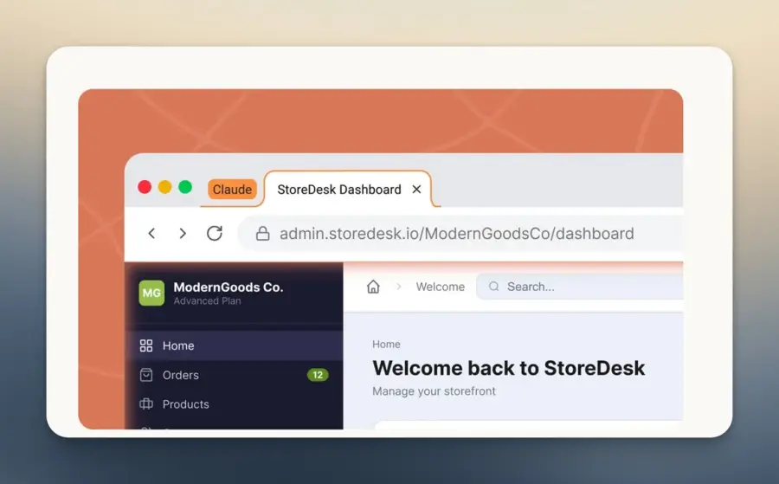The height and width of the screenshot is (484, 779).
Task: Click the Products box icon in sidebar
Action: (x=146, y=404)
